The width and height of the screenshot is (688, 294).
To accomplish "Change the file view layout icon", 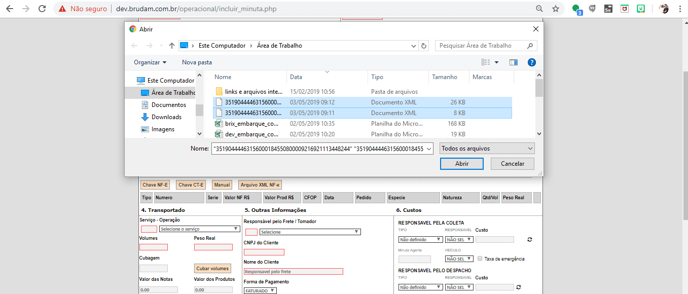I will [x=486, y=62].
